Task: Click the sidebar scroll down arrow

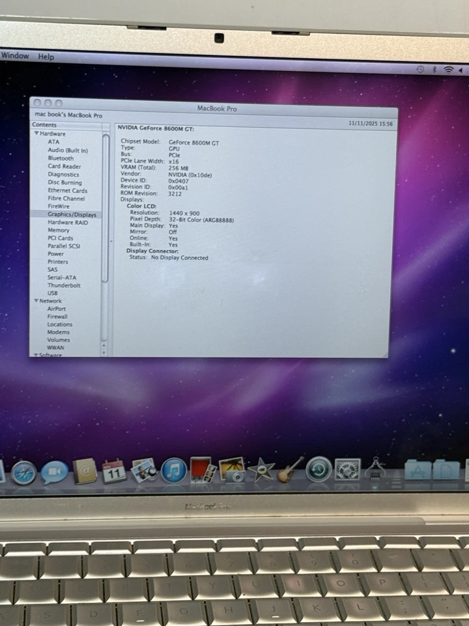Action: point(104,353)
